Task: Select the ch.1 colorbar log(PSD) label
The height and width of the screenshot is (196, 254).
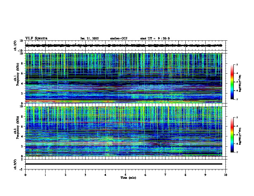Action: tap(240, 83)
